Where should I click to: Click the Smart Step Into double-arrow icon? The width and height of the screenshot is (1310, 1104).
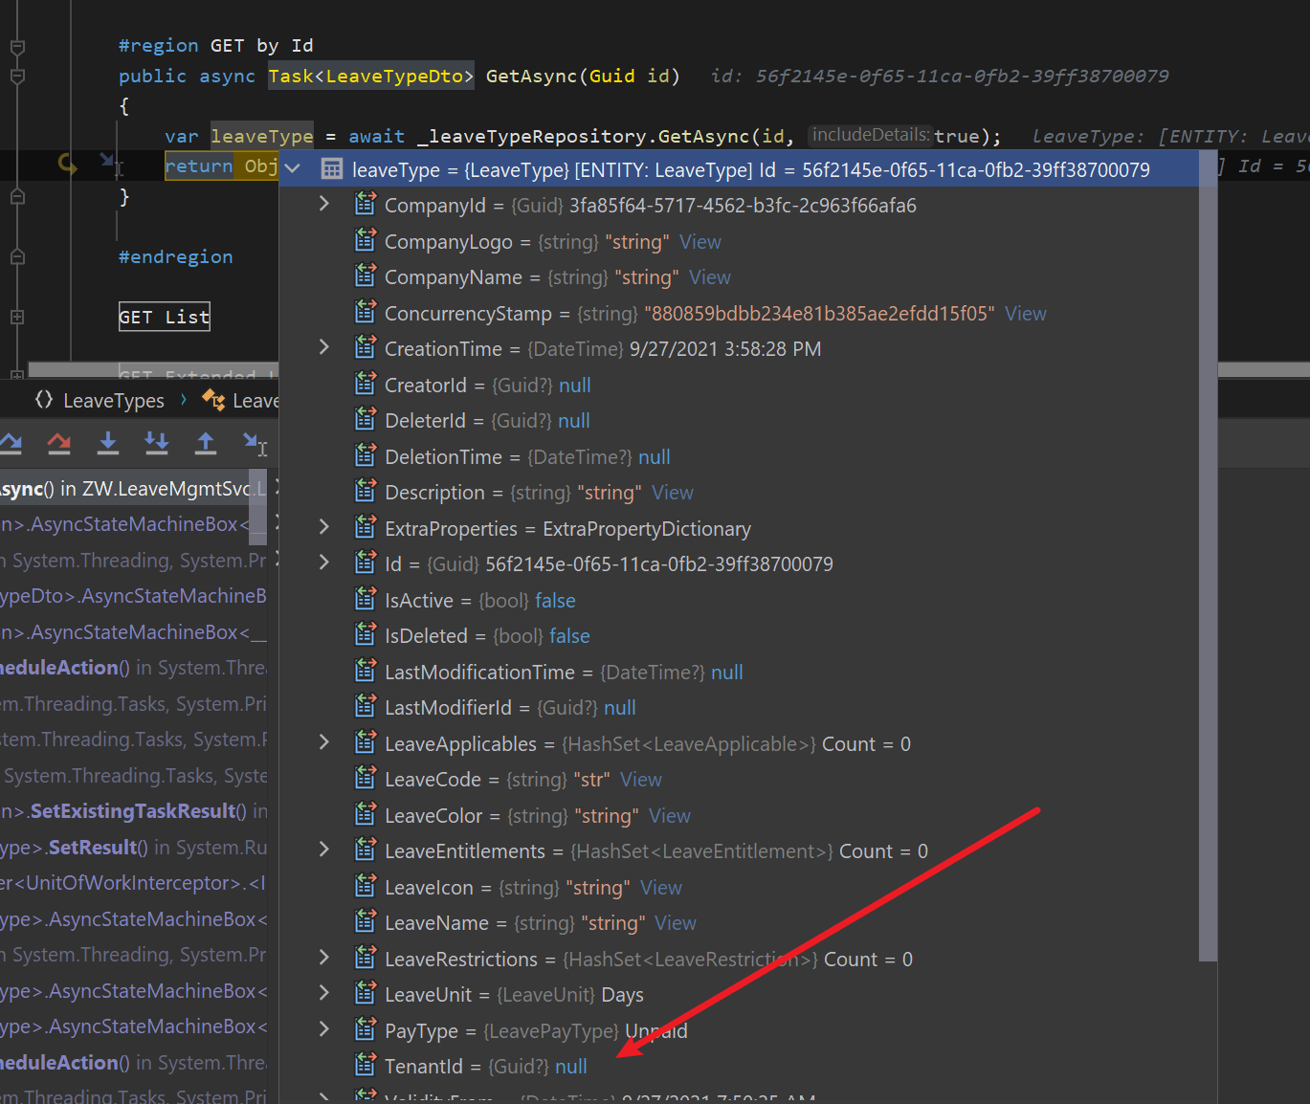pos(156,443)
